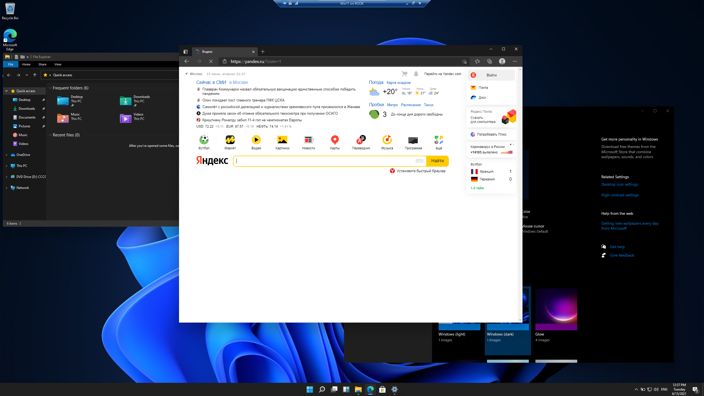Switch news to в Москве tab

pyautogui.click(x=238, y=82)
